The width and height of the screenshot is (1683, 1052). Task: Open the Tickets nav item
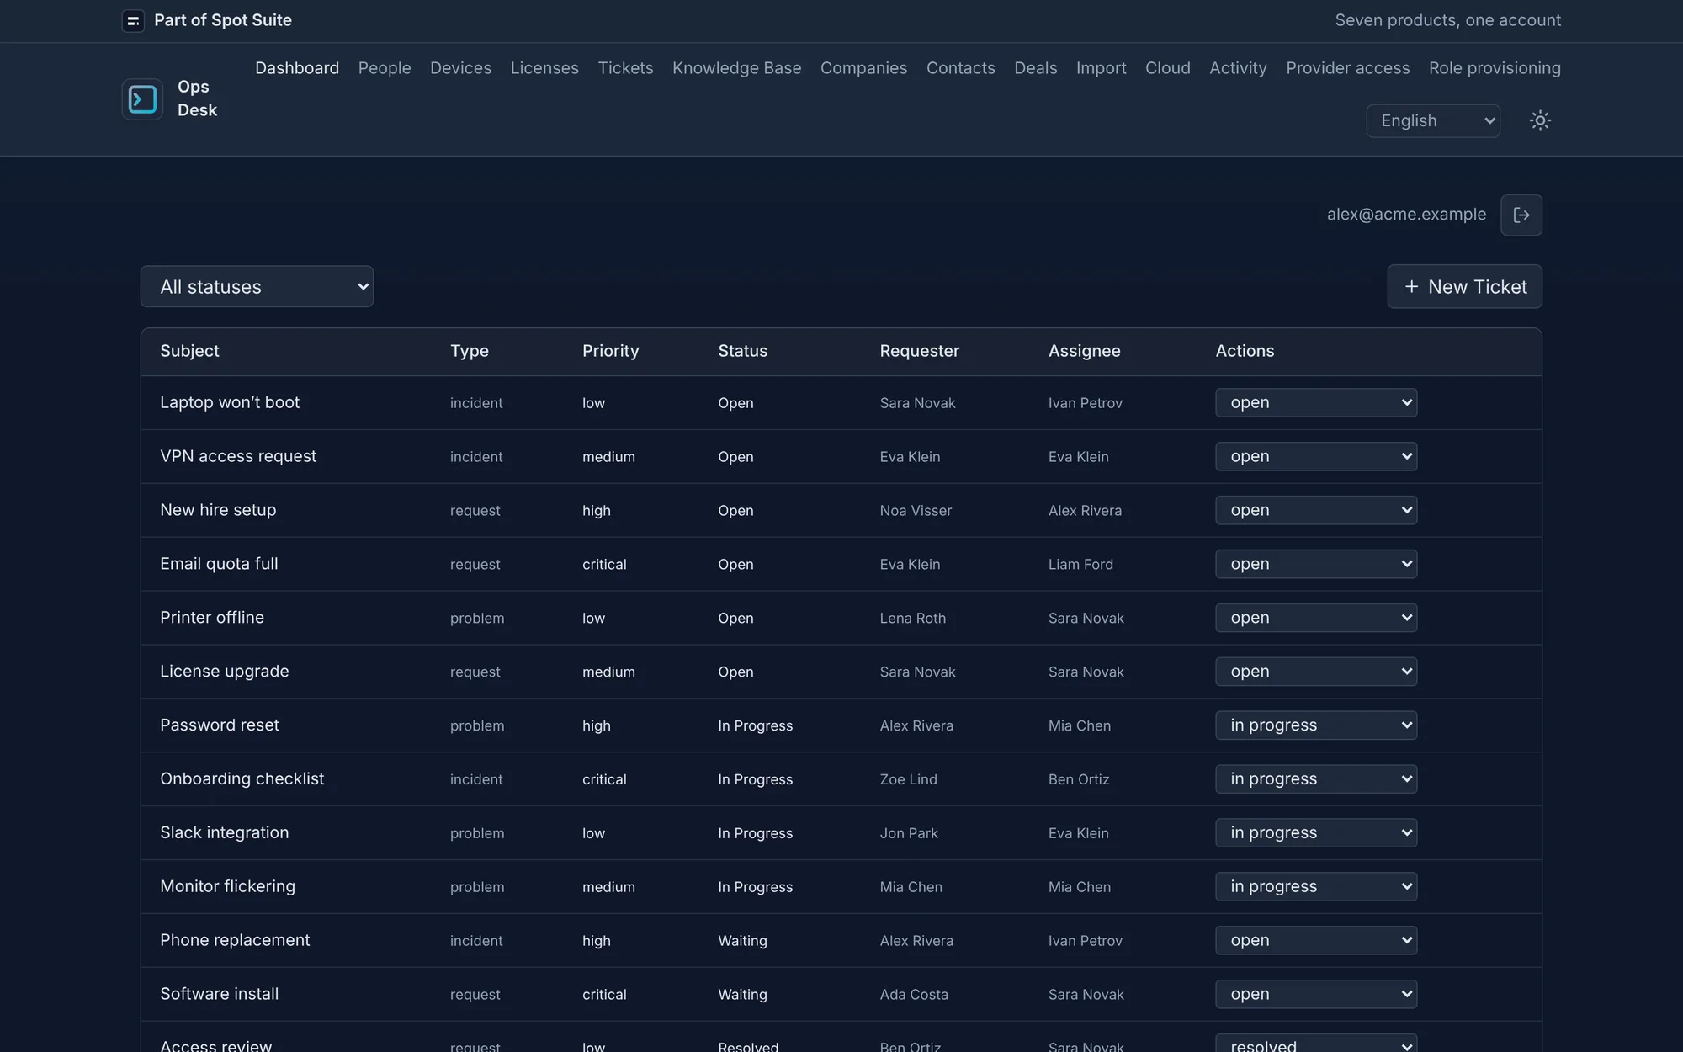625,68
